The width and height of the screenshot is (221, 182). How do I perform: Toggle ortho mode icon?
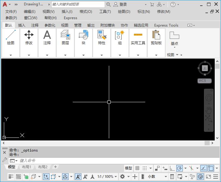[172, 168]
